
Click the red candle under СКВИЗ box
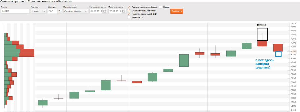click(262, 44)
